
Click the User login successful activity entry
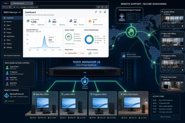pyautogui.click(x=163, y=112)
